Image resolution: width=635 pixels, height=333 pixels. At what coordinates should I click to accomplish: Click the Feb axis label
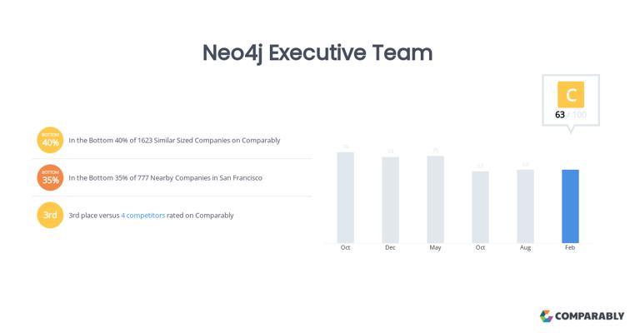(570, 247)
